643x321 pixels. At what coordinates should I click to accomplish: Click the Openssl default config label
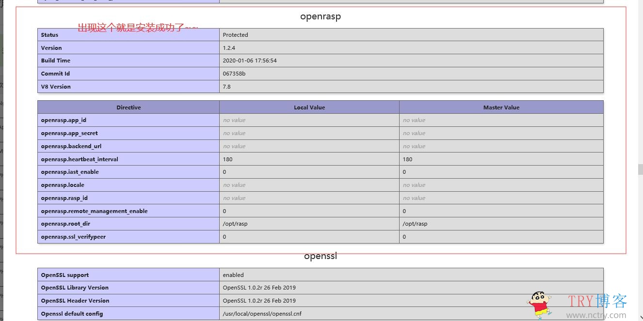click(72, 314)
